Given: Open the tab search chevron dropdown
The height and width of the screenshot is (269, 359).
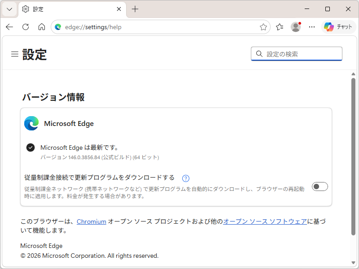Looking at the screenshot, I should click(x=9, y=9).
